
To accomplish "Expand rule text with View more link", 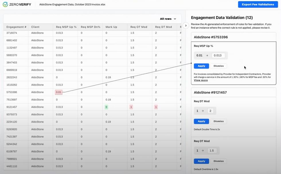I will 201,80.
